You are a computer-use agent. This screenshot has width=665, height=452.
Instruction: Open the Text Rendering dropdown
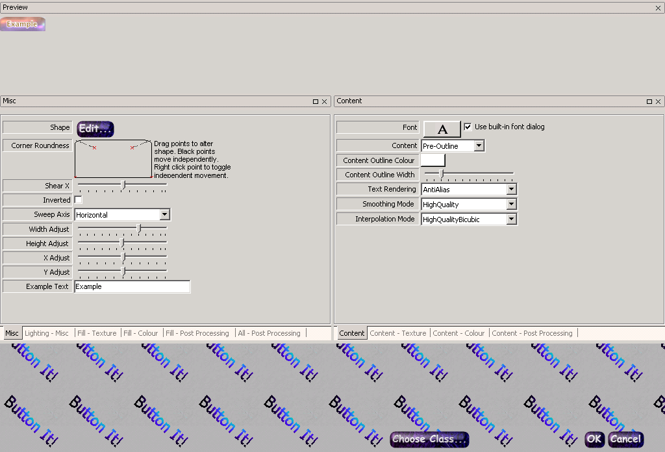pyautogui.click(x=511, y=190)
